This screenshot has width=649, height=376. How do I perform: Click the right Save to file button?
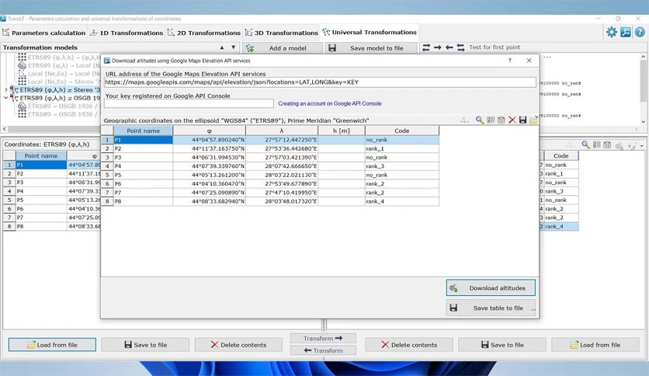(x=502, y=344)
